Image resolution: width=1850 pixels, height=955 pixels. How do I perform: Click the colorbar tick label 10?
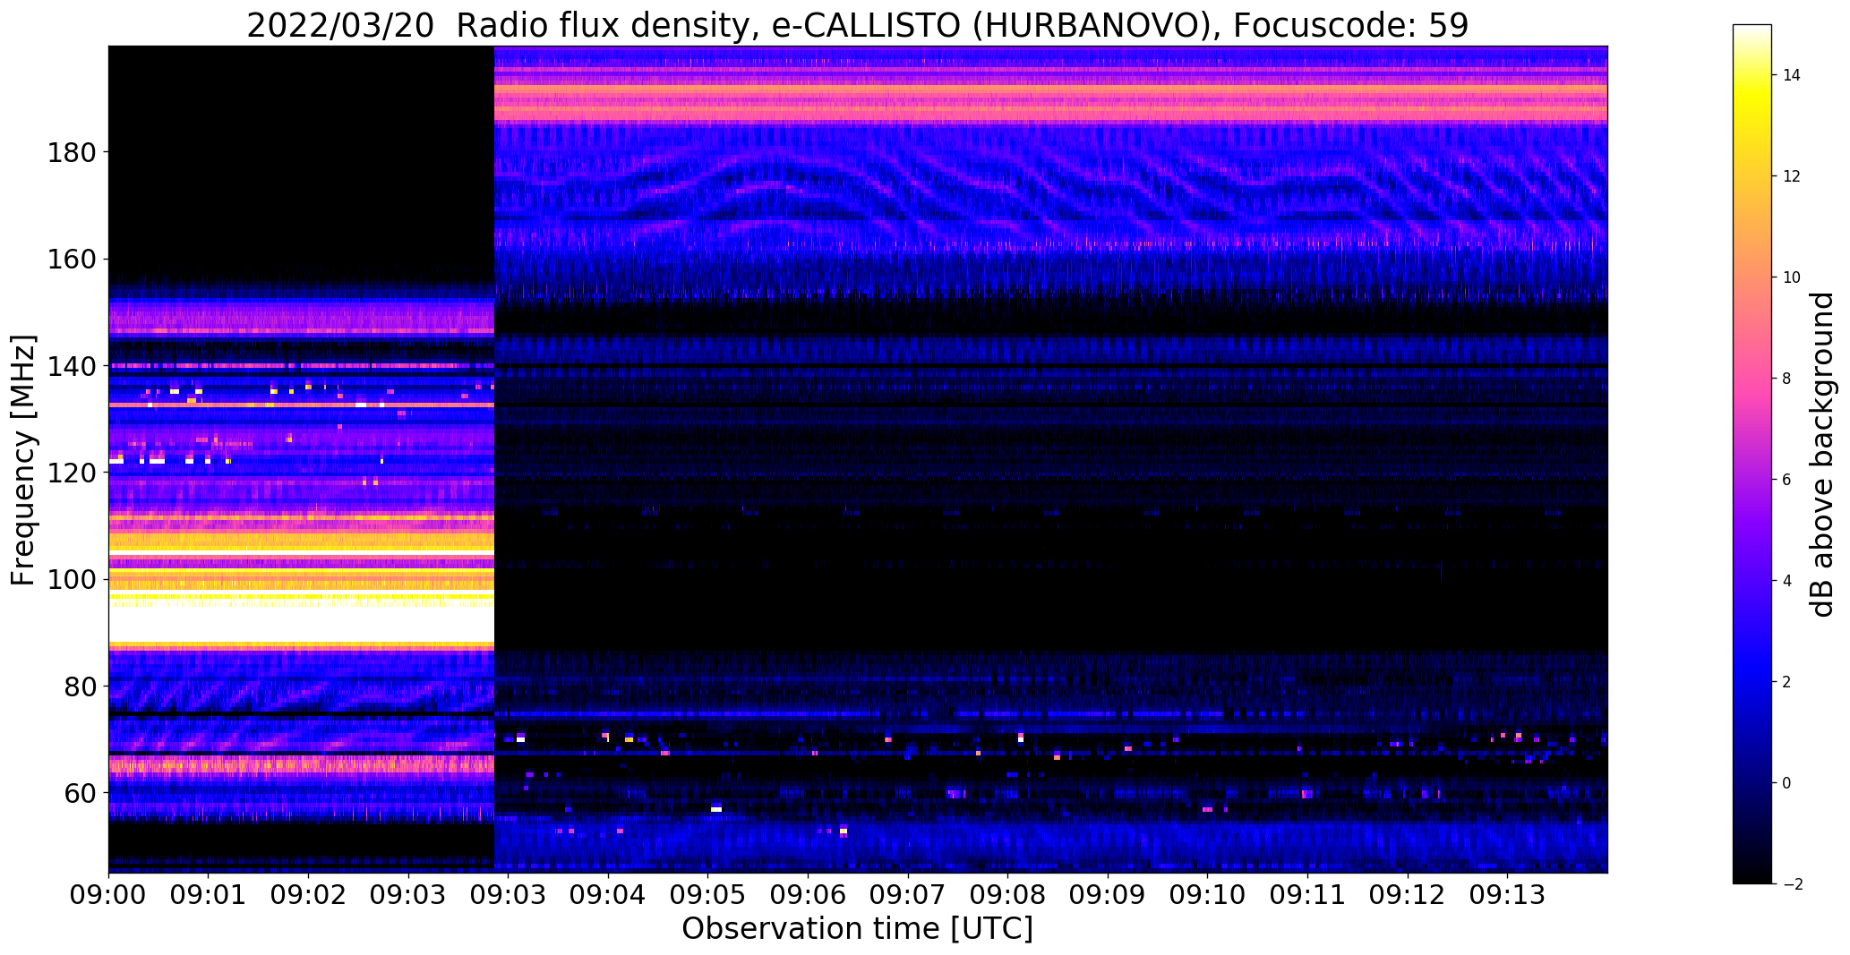point(1791,277)
